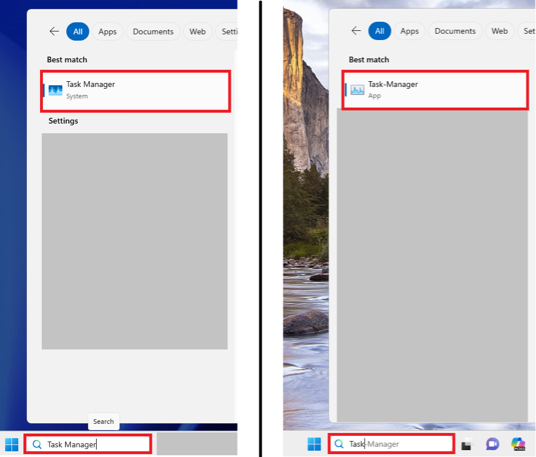Click the right taskbar Windows Start button
Viewport: 536px width, 457px height.
314,444
